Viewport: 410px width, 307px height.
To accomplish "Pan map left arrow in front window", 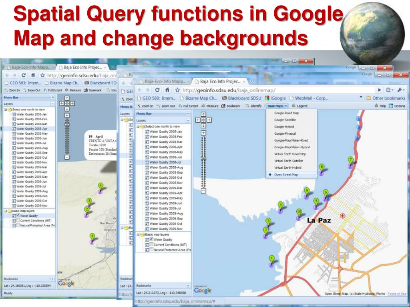I will click(198, 120).
